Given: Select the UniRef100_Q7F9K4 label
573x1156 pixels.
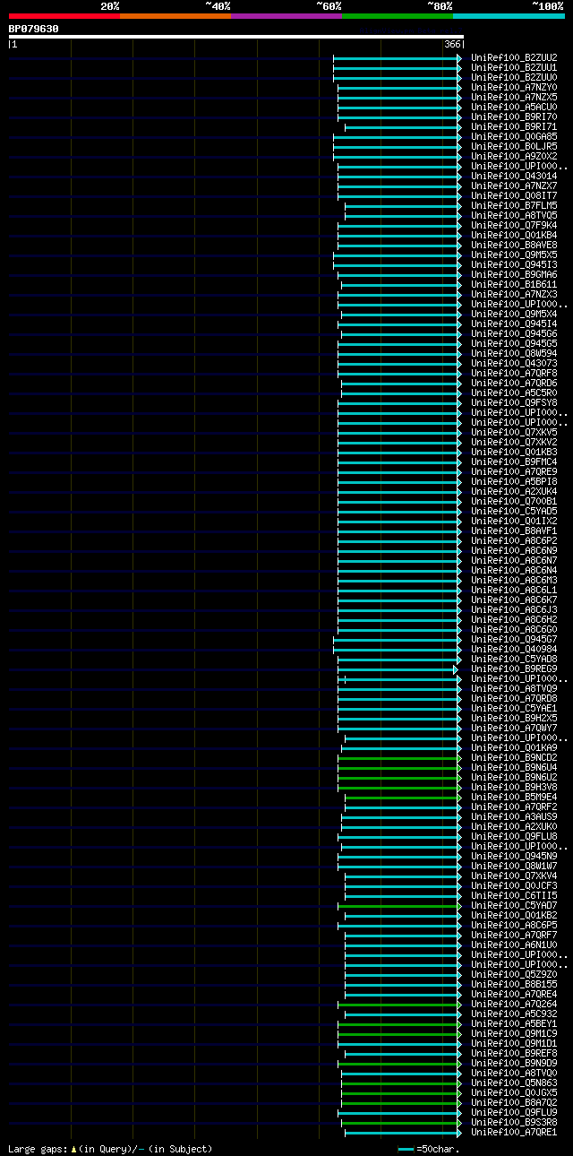Looking at the screenshot, I should 514,225.
